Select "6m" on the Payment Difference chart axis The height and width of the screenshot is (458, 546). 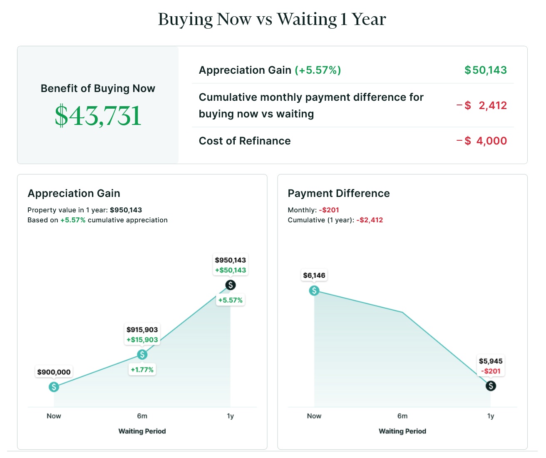point(402,416)
